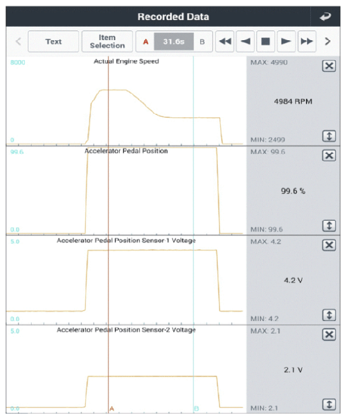Show next toolbar items with right chevron
The width and height of the screenshot is (346, 419).
click(328, 41)
